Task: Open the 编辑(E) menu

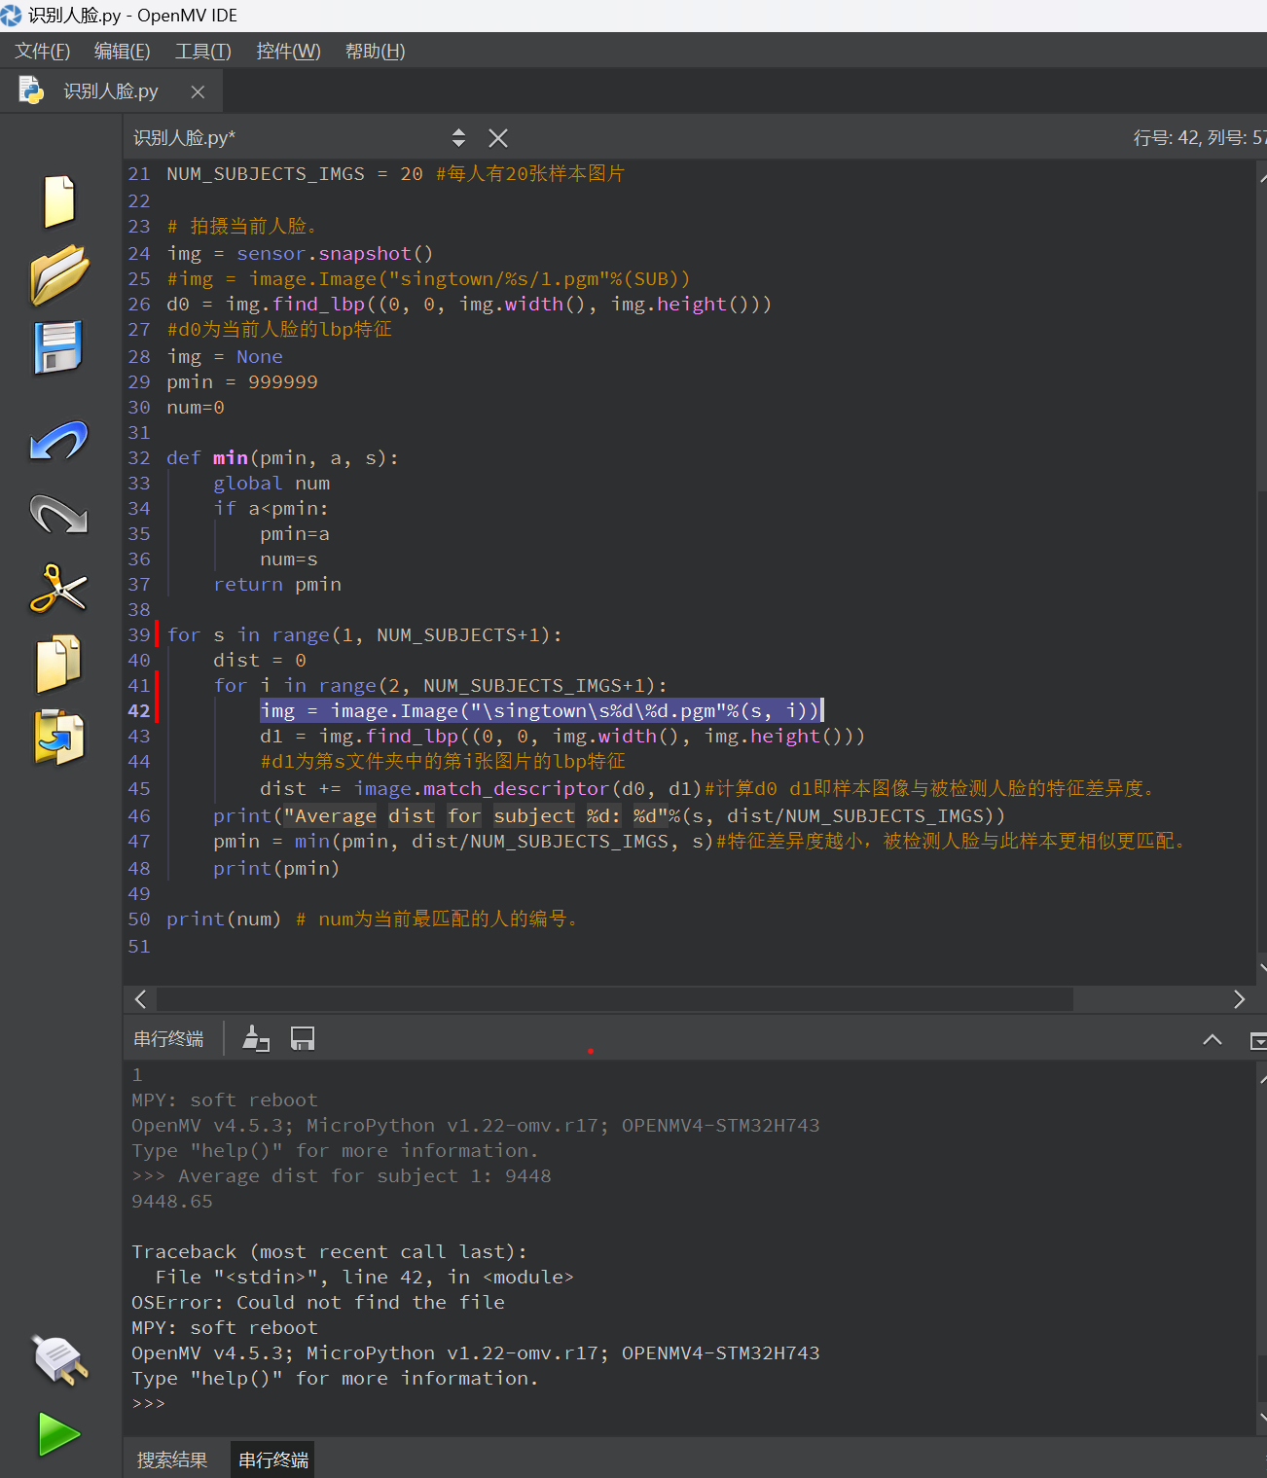Action: click(x=122, y=51)
